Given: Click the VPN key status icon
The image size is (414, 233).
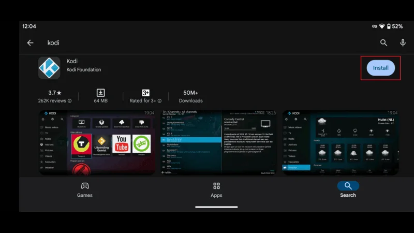Looking at the screenshot, I should coord(374,26).
